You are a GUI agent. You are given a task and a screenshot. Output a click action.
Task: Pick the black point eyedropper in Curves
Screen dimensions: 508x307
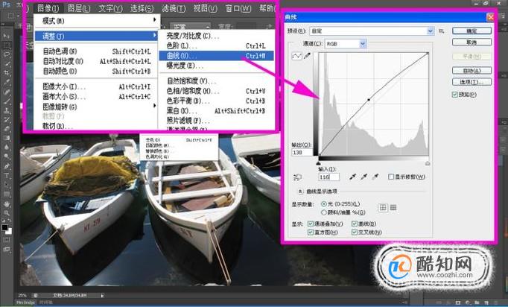[x=352, y=177]
